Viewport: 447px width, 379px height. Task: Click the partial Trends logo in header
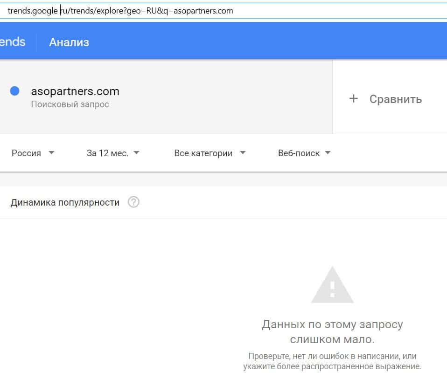point(13,42)
